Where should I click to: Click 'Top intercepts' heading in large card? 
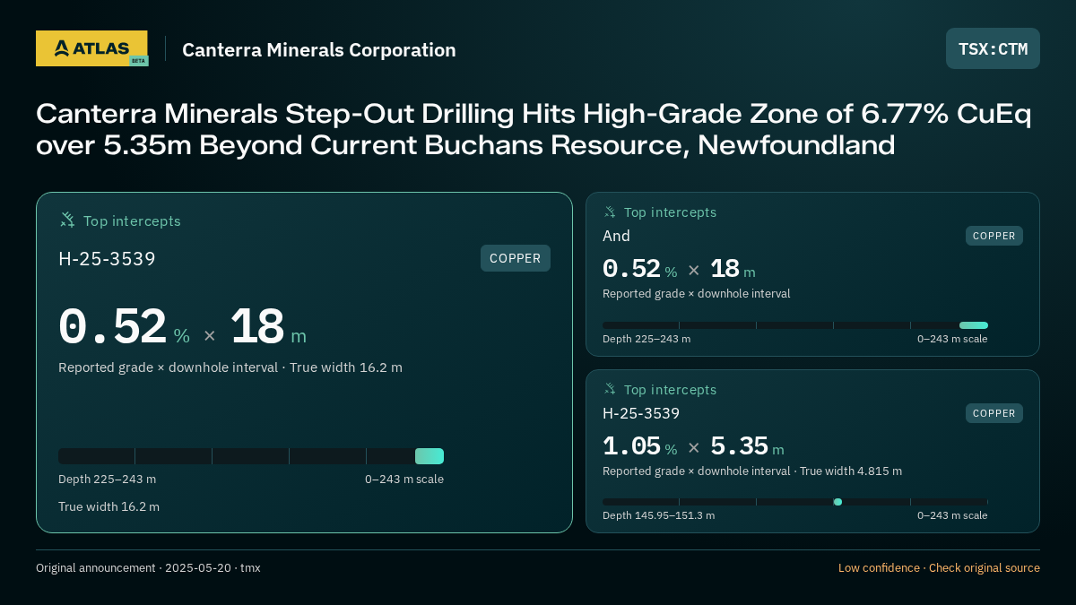132,220
